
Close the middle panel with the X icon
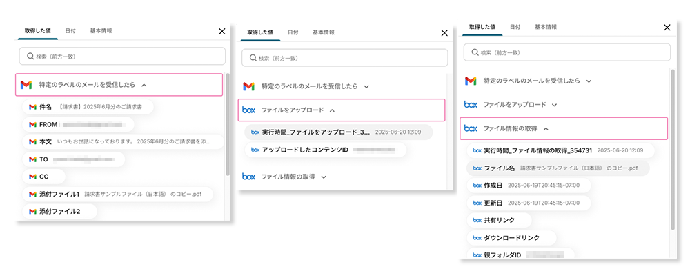pyautogui.click(x=444, y=33)
